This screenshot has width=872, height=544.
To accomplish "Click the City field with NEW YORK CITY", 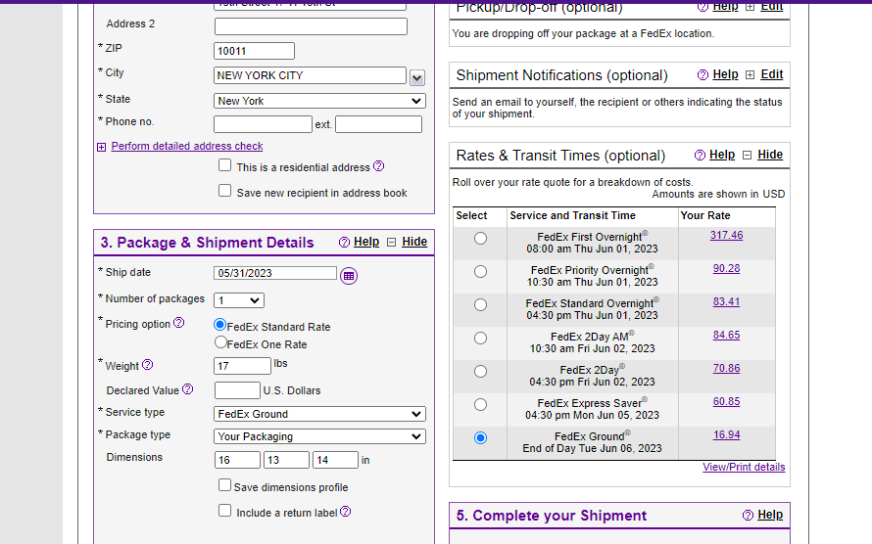I will 311,75.
